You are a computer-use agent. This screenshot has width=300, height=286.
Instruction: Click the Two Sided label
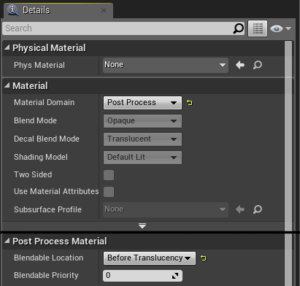coord(33,174)
